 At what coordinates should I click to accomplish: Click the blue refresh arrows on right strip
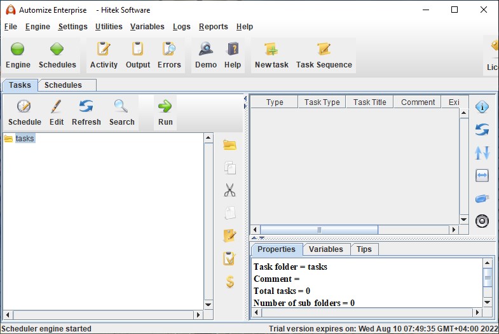click(x=482, y=130)
